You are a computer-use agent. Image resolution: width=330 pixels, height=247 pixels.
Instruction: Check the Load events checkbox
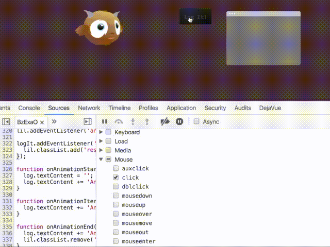(108, 141)
